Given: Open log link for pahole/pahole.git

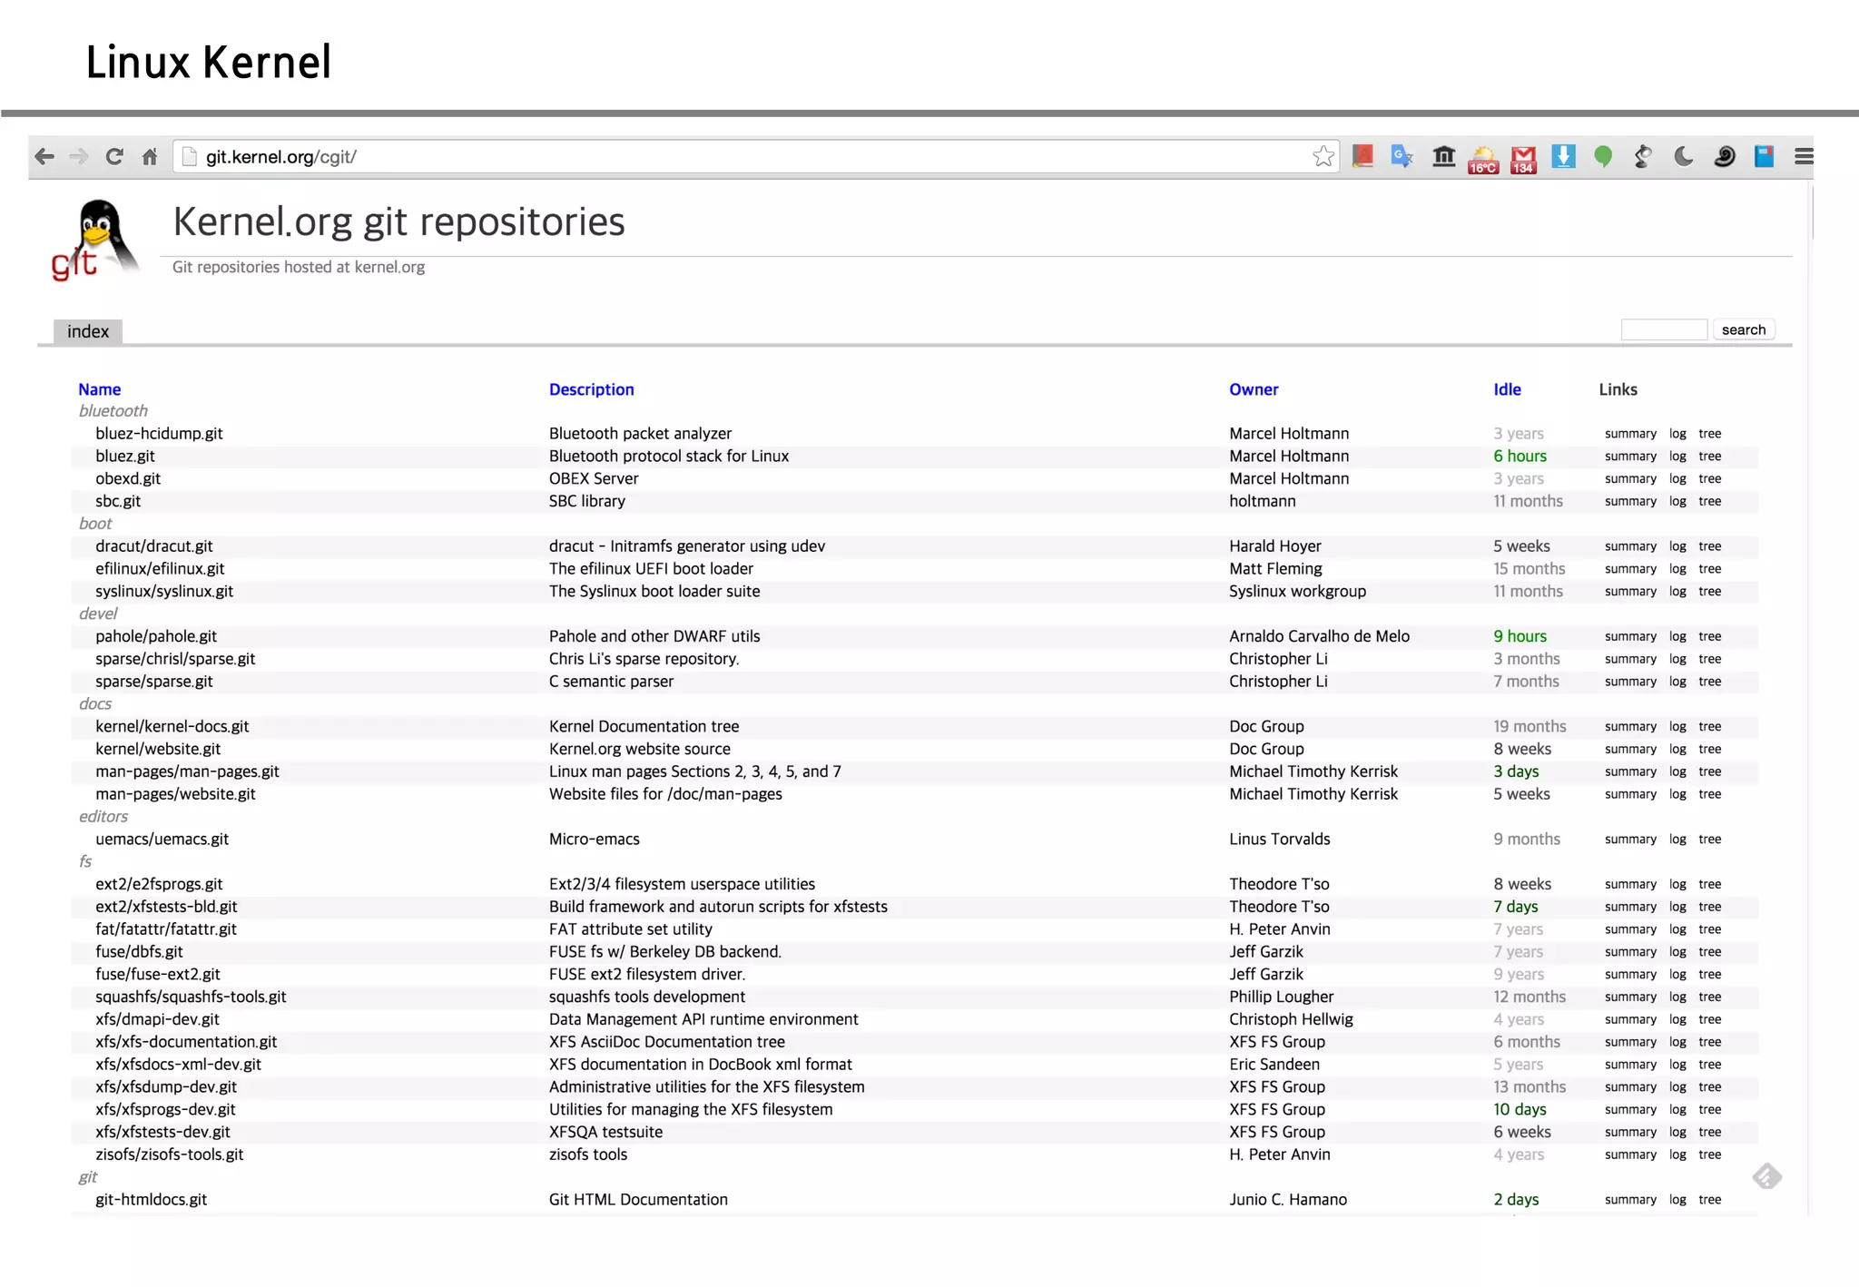Looking at the screenshot, I should point(1677,636).
